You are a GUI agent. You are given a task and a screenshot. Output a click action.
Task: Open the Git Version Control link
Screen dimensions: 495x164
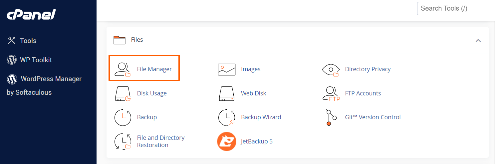[x=373, y=117]
